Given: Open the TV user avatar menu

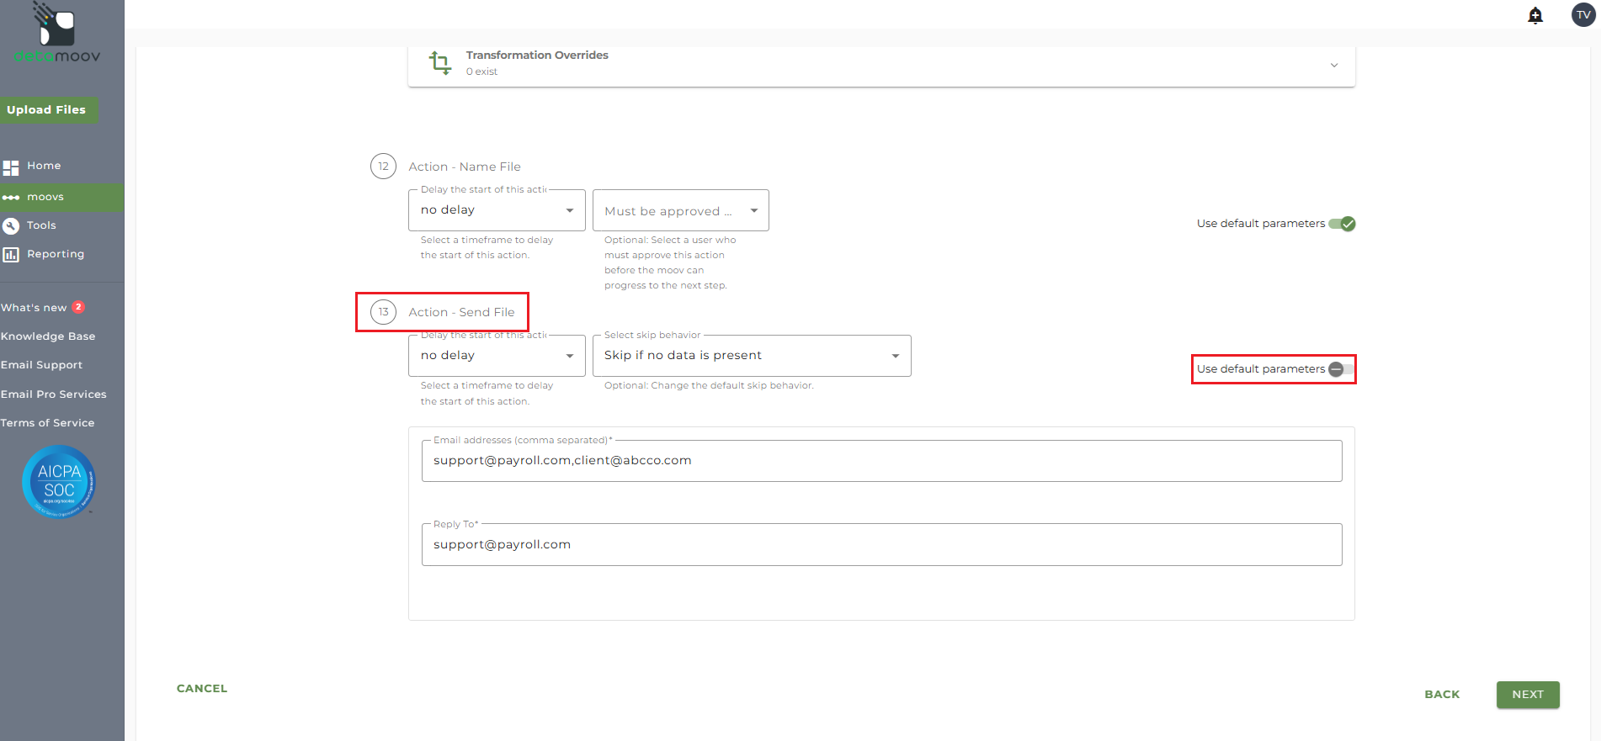Looking at the screenshot, I should [x=1582, y=15].
